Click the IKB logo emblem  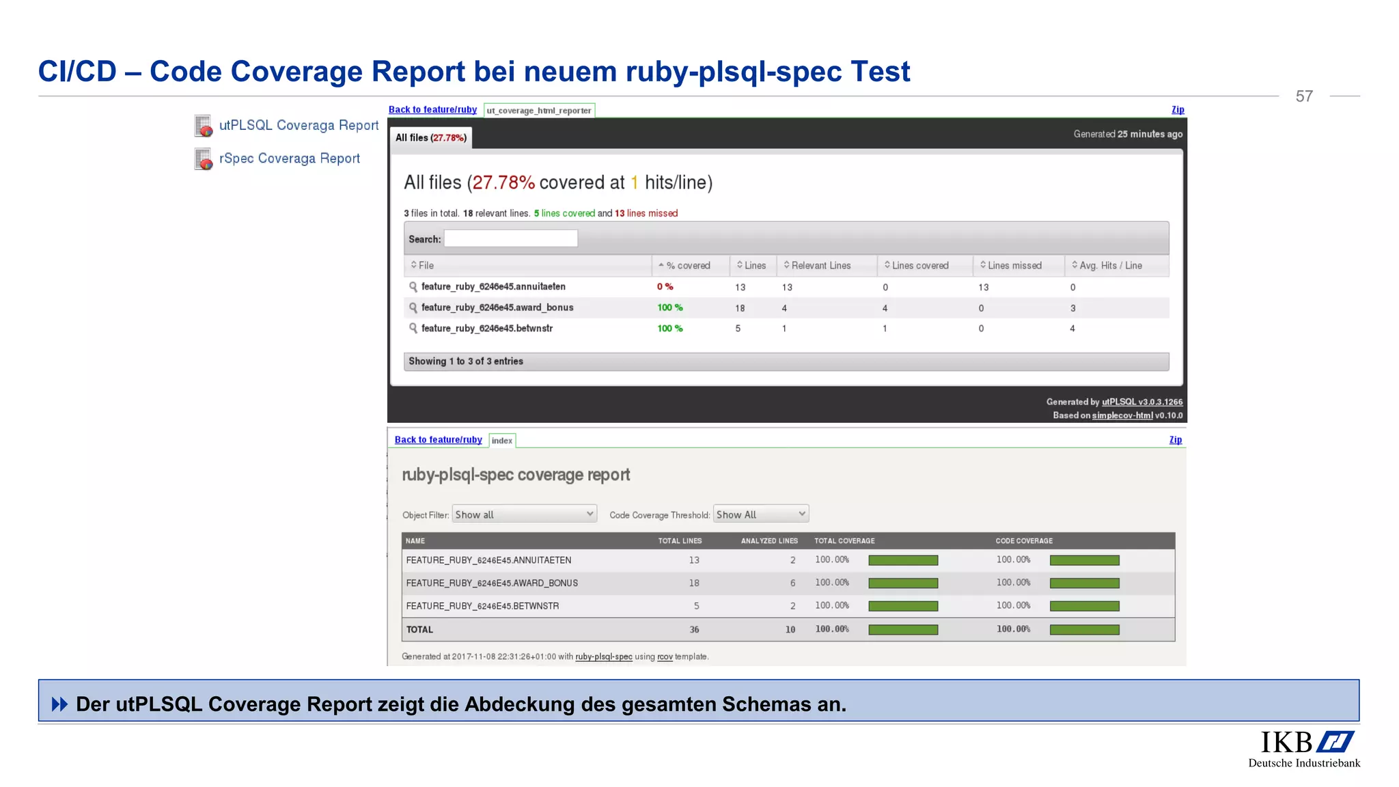pyautogui.click(x=1335, y=742)
